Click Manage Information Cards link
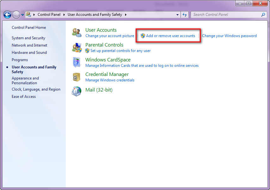This screenshot has height=190, width=270. coord(142,66)
